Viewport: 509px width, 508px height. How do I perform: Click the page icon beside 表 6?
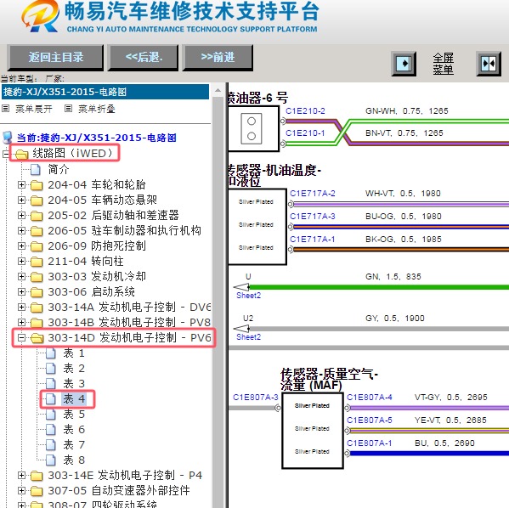51,430
